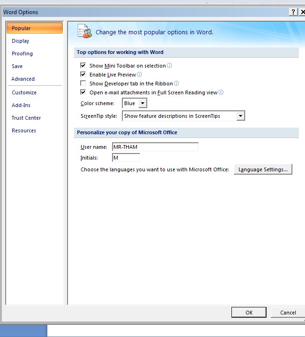Image resolution: width=305 pixels, height=337 pixels.
Task: Toggle Open e-mail attachments in Full Screen Reading
Action: (83, 92)
